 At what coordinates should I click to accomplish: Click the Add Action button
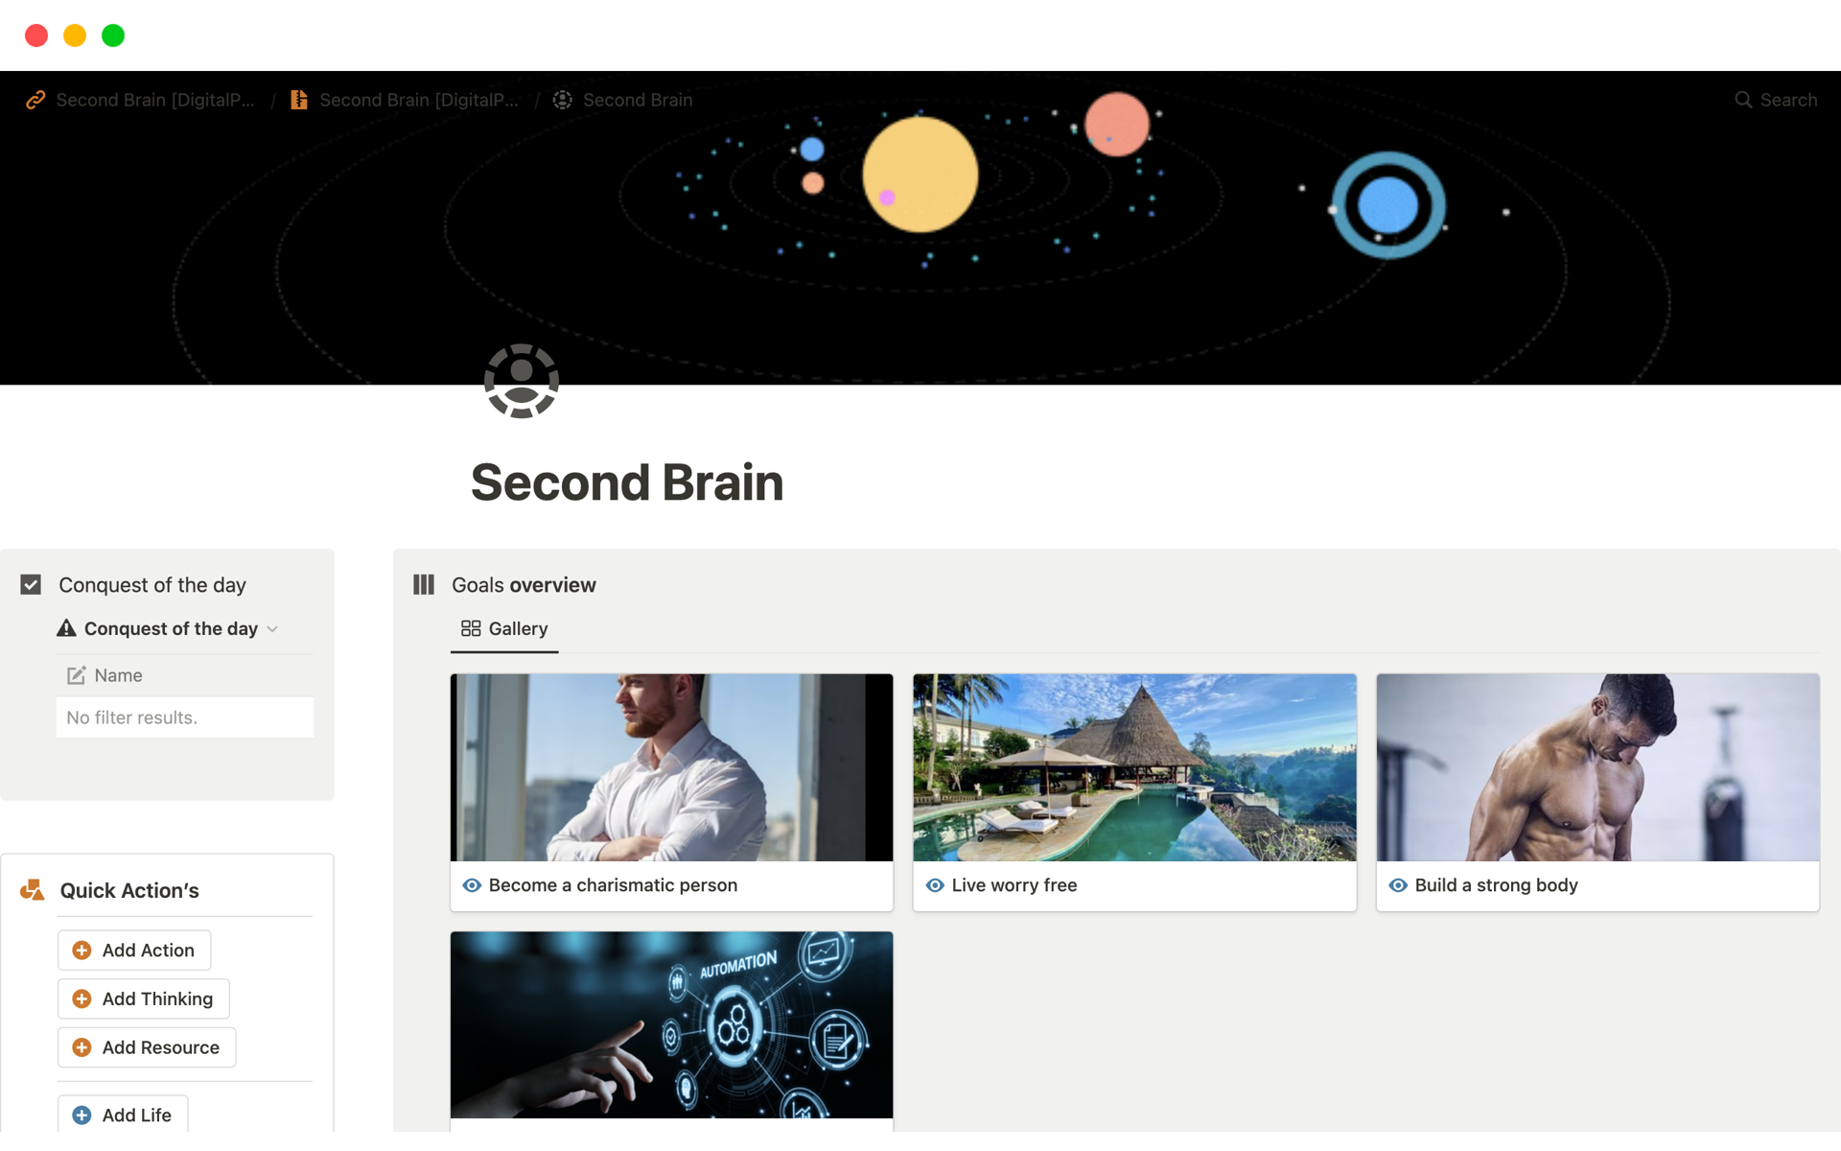tap(134, 950)
